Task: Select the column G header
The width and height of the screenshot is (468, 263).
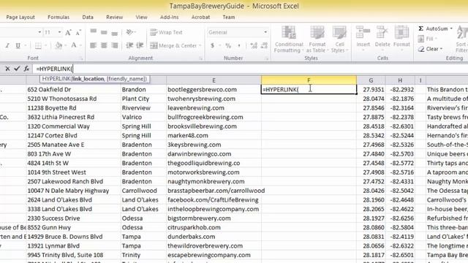Action: point(371,80)
